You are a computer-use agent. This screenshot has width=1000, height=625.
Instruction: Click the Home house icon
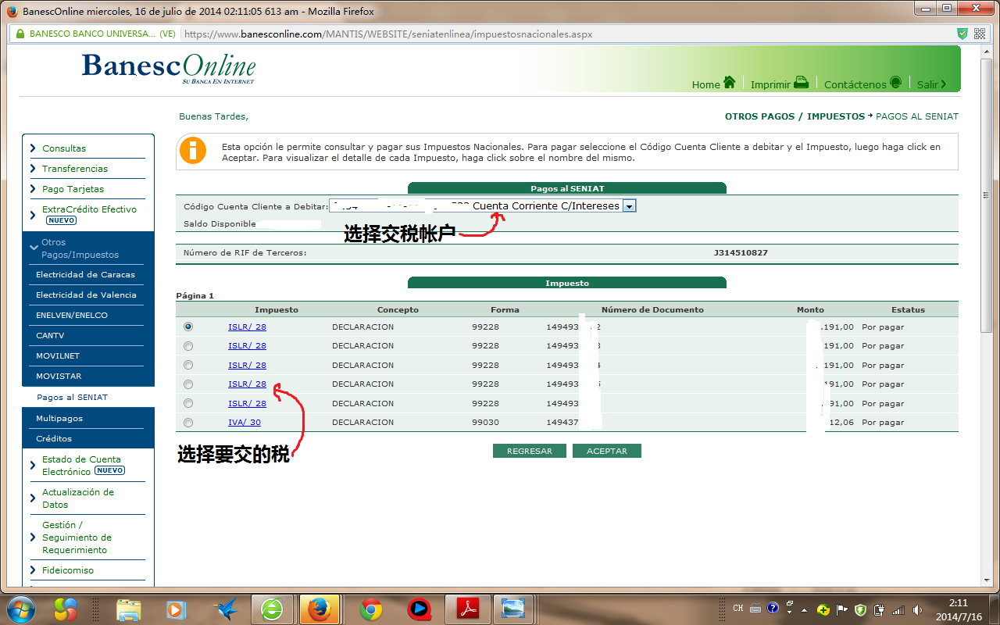coord(730,83)
